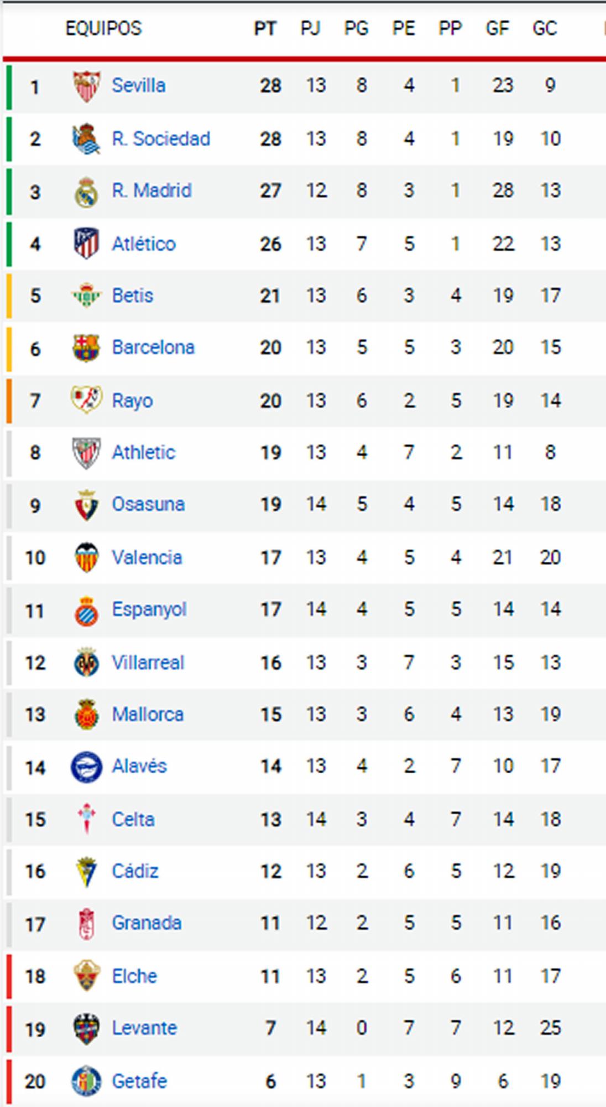Open the Rayo team link
The image size is (606, 1107).
click(132, 400)
